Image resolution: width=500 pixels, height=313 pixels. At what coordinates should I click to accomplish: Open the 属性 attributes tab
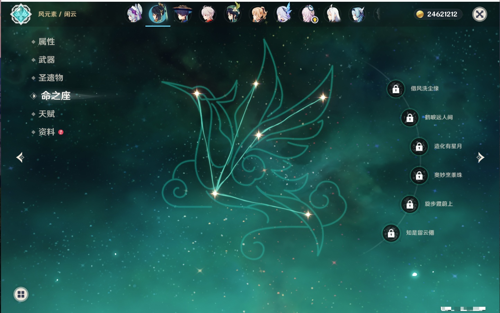tap(46, 42)
